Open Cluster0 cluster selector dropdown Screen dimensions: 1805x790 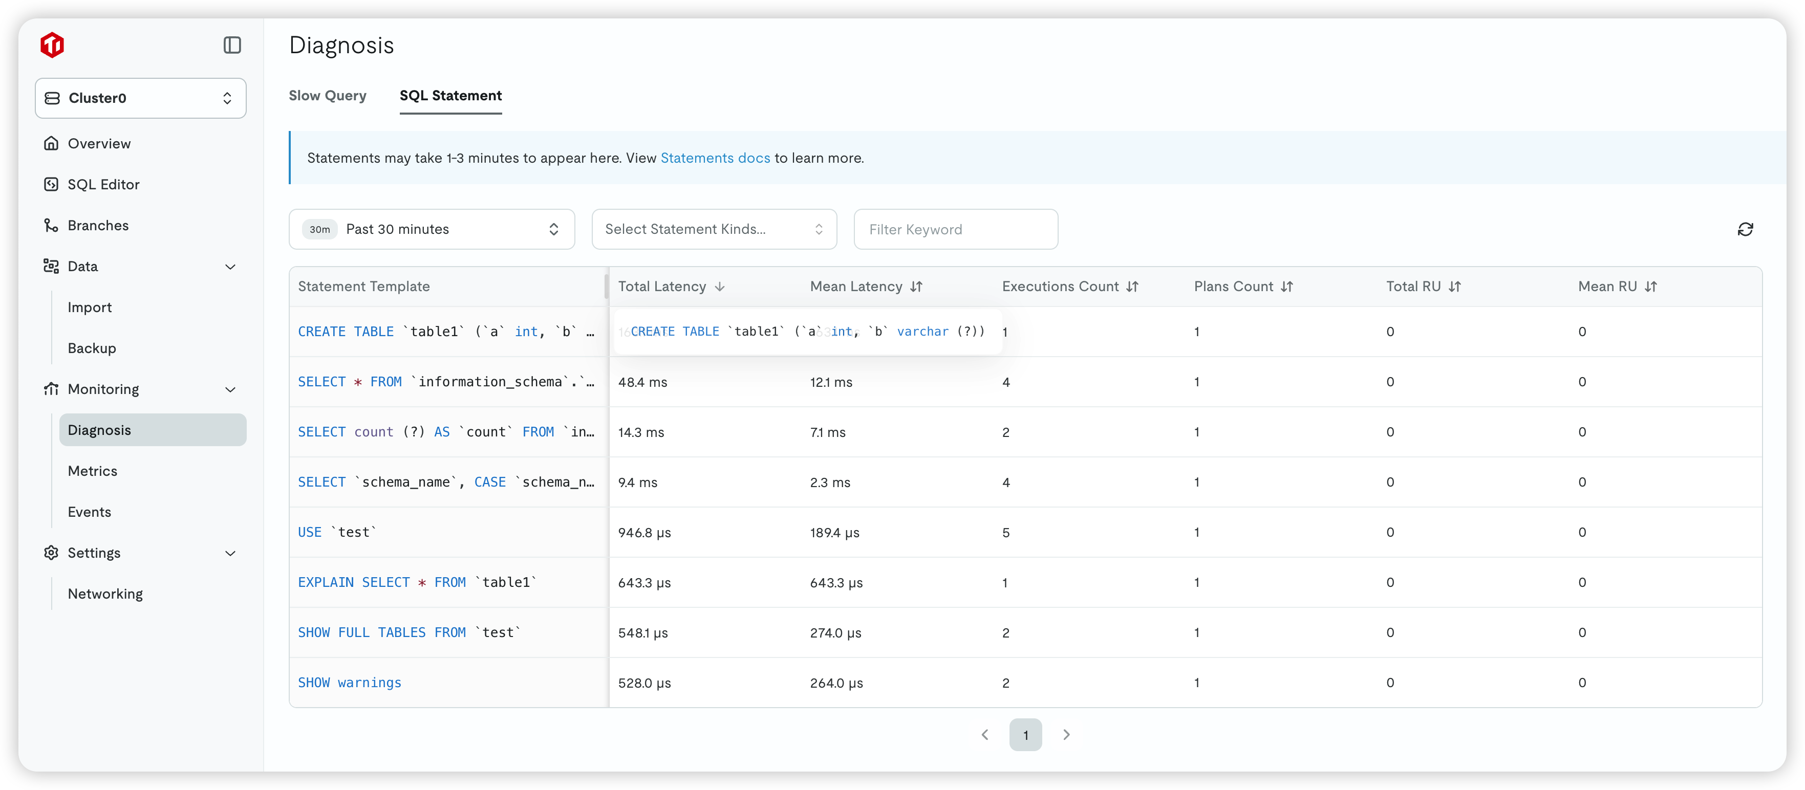[140, 98]
